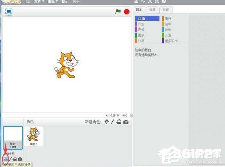Screen dimensions: 225x167
Task: Click the 提示 menu item
Action: coord(65,2)
